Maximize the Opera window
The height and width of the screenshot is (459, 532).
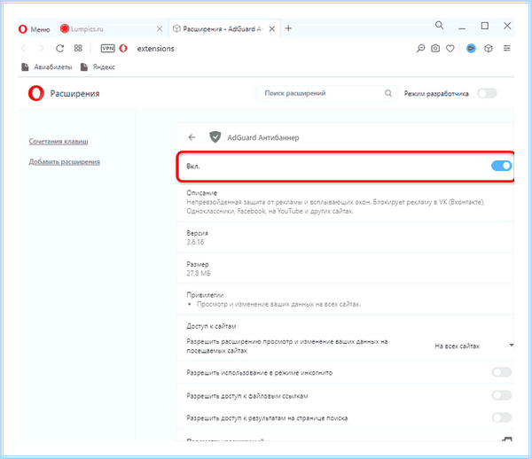[485, 26]
